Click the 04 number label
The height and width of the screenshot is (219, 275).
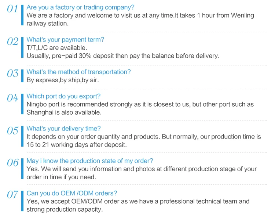click(12, 98)
